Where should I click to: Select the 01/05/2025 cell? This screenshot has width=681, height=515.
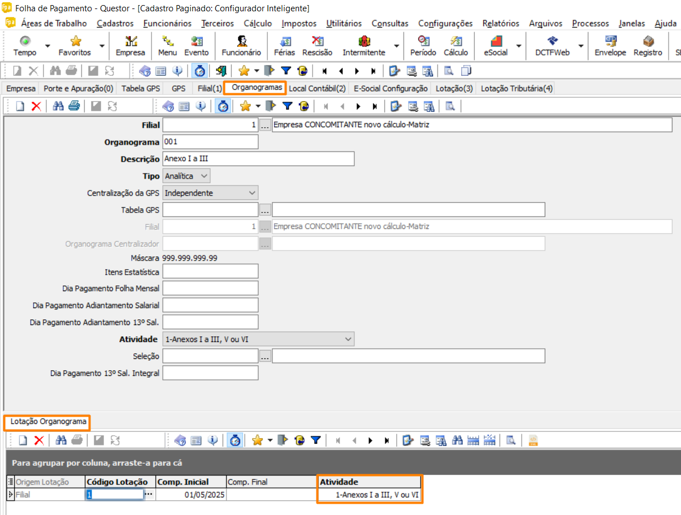pos(190,495)
